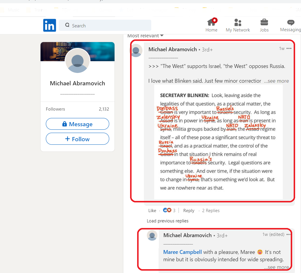Expand top comment with see more
This screenshot has width=301, height=273.
coord(276,81)
